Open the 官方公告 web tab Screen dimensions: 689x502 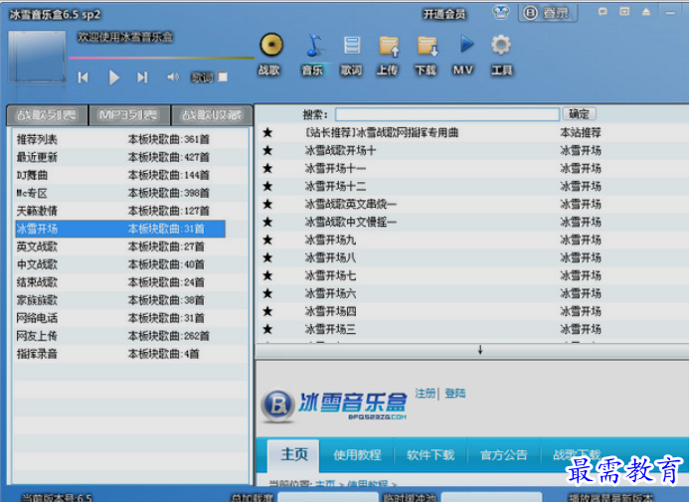503,455
